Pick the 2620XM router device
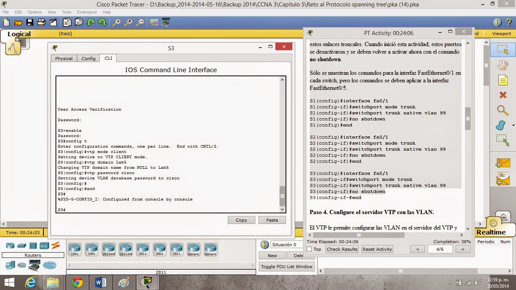Screen dimensions: 516x290 tap(109, 250)
